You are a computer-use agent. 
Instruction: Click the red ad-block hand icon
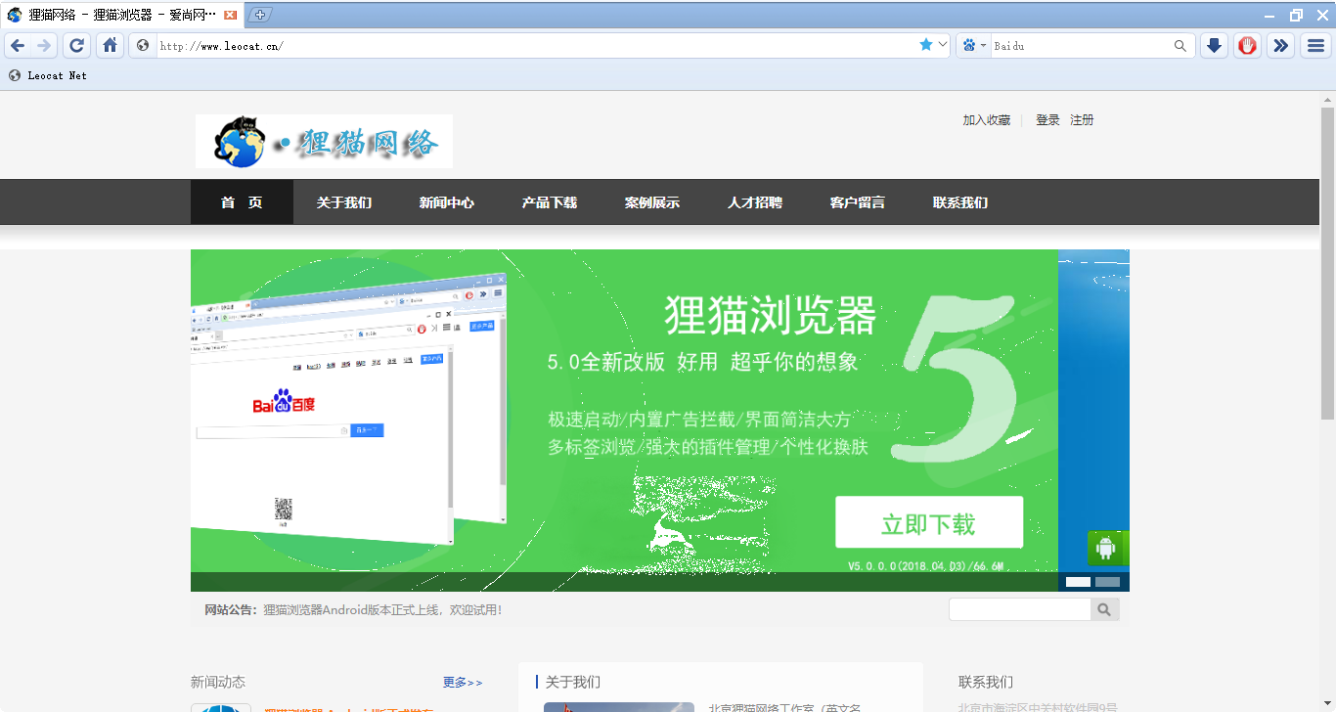1247,46
